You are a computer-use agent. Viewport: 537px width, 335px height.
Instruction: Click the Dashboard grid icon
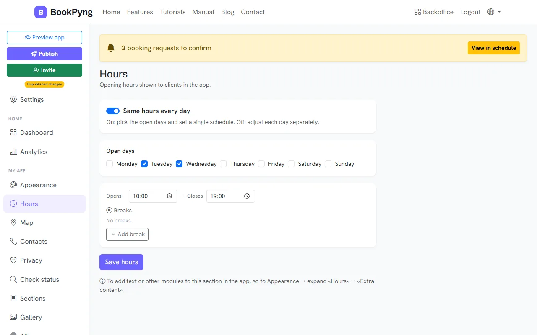[x=13, y=132]
